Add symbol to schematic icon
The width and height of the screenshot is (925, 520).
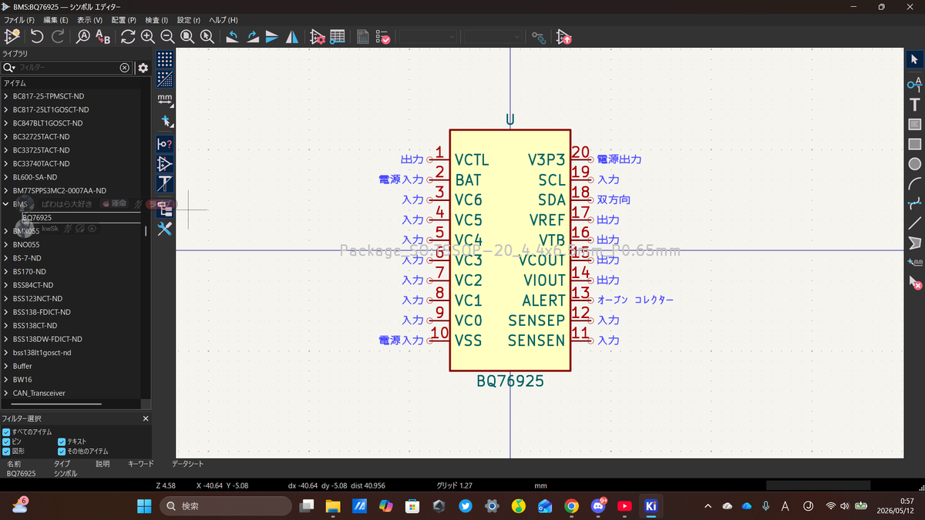[x=563, y=36]
